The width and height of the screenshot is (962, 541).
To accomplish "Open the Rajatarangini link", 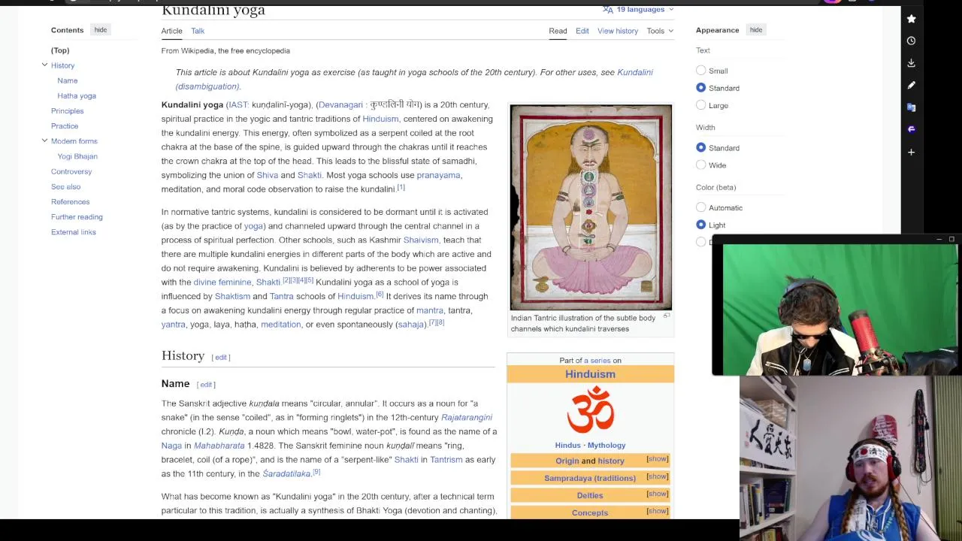I will [x=467, y=417].
